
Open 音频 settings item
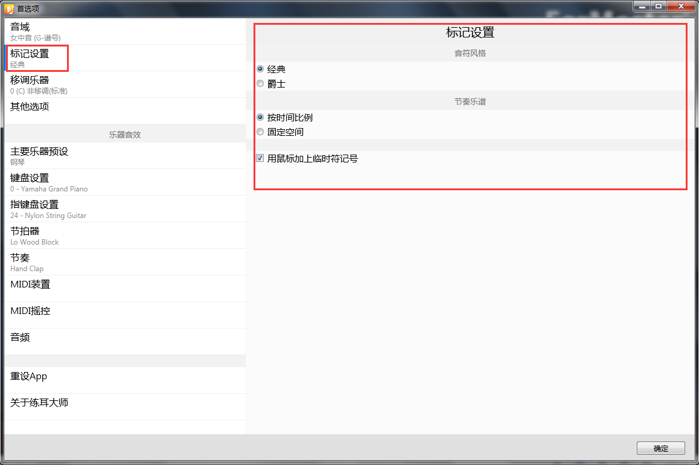[124, 338]
